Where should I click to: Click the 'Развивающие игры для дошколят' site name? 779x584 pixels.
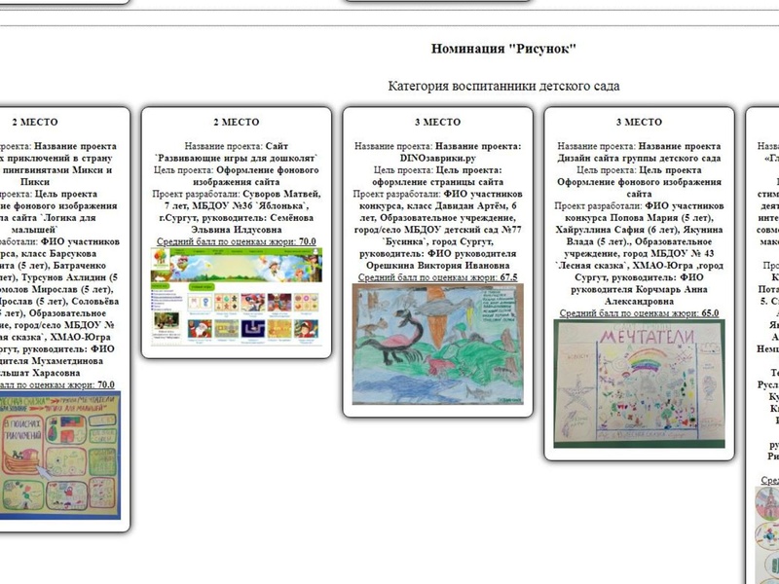coord(236,157)
